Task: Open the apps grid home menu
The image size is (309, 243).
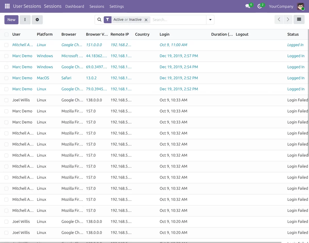Action: (7, 6)
